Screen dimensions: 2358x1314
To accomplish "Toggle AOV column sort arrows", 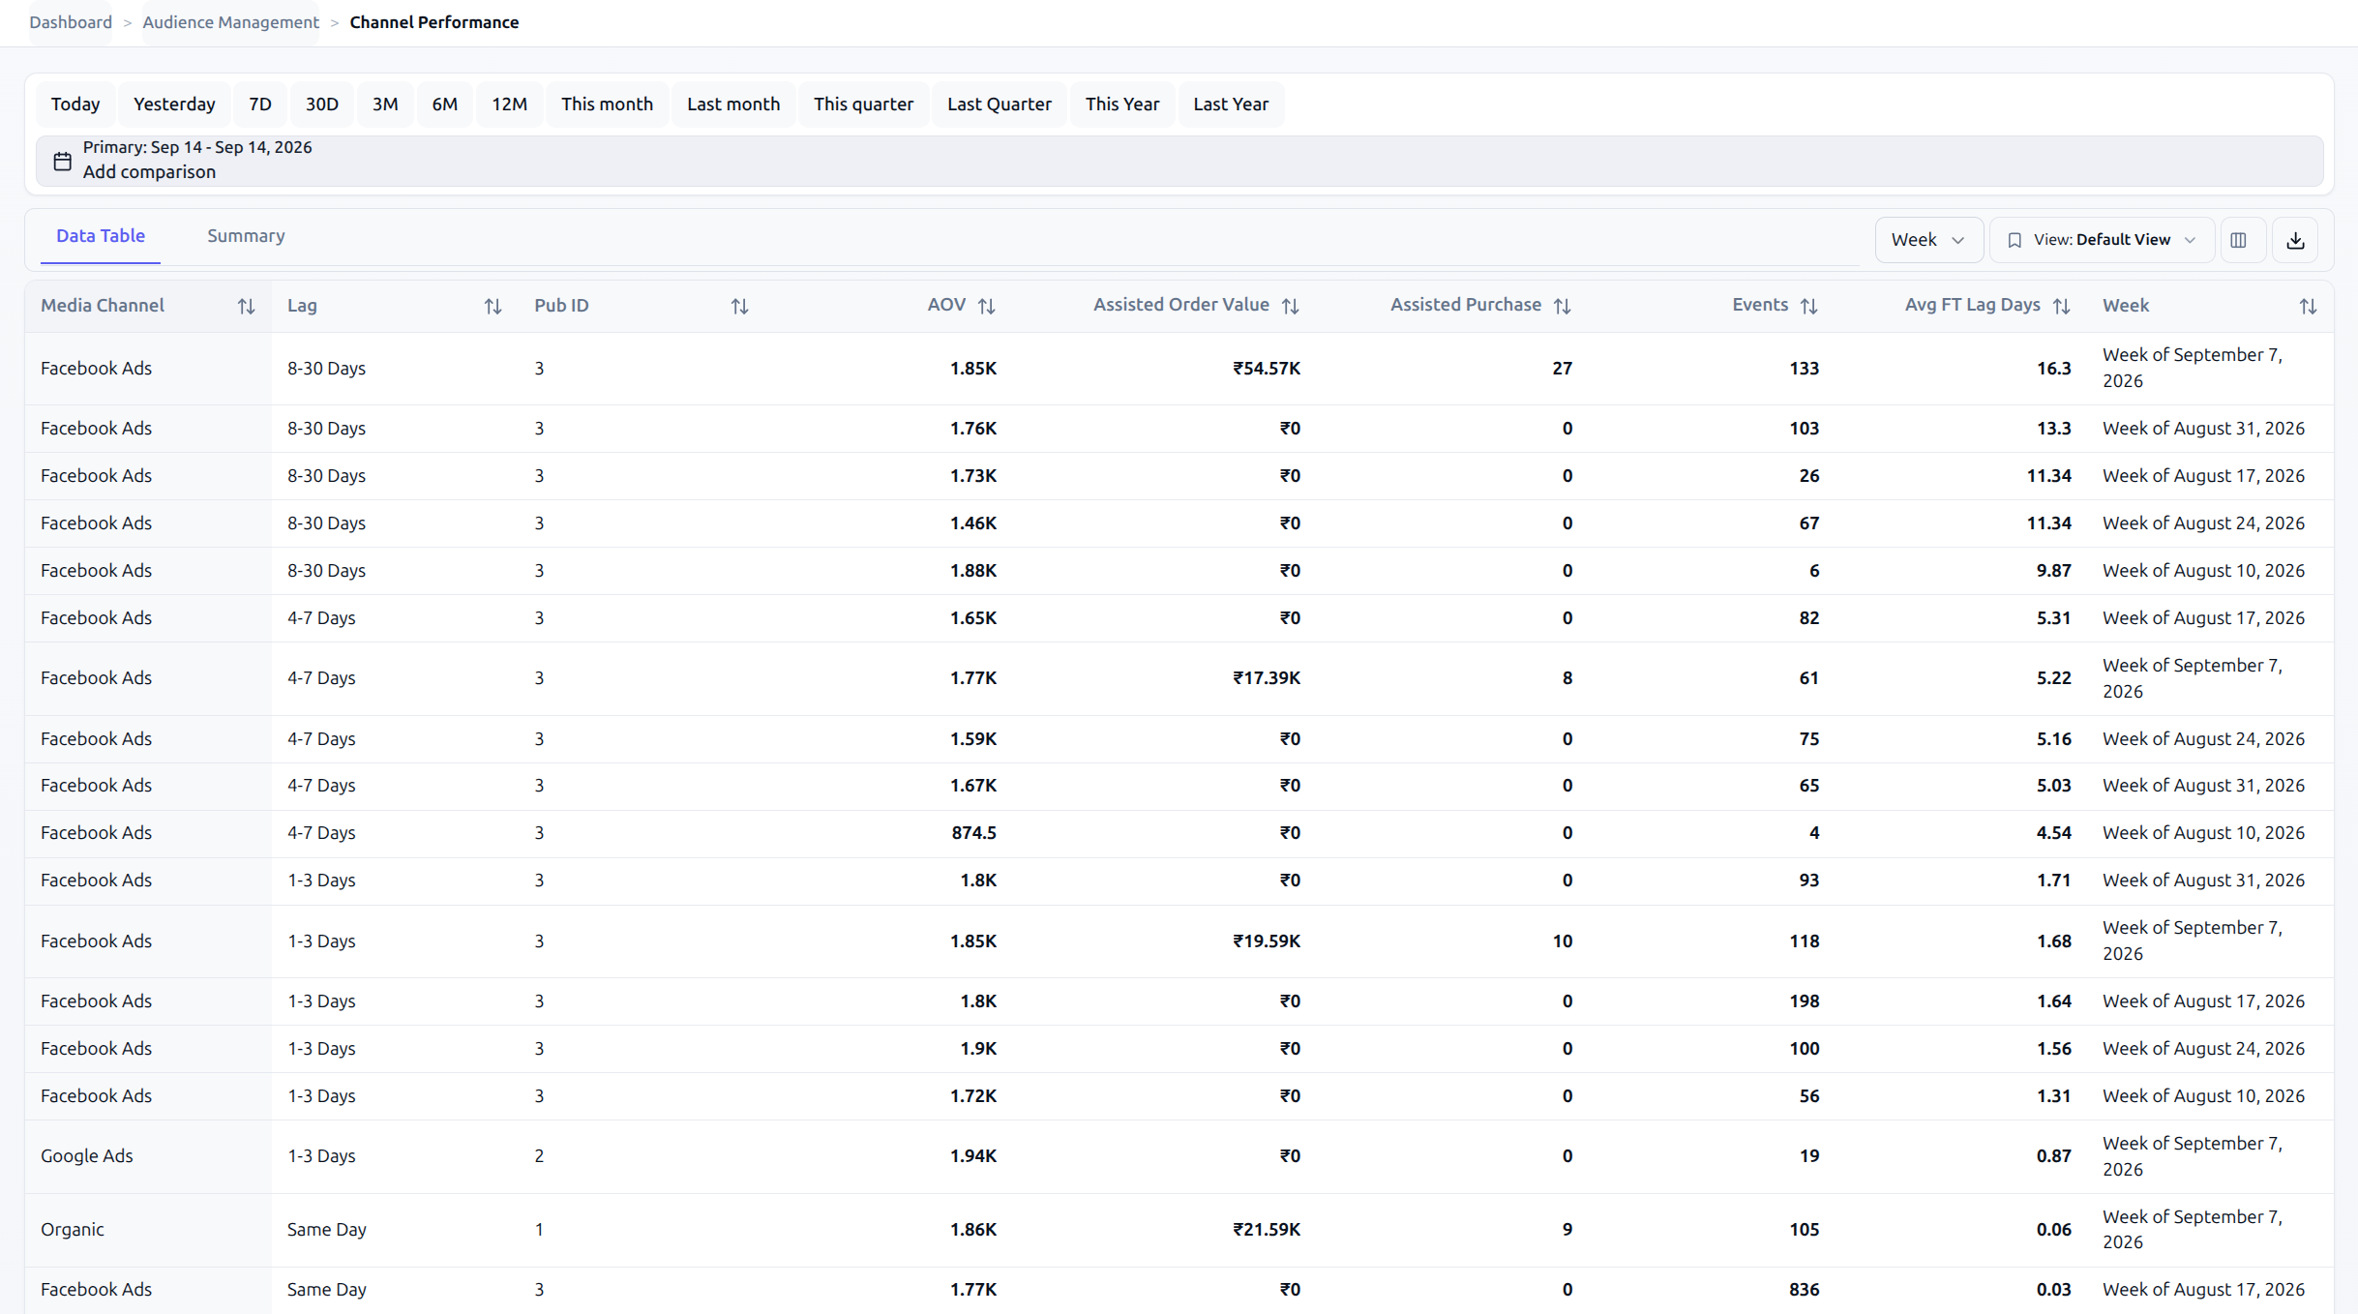I will point(986,306).
